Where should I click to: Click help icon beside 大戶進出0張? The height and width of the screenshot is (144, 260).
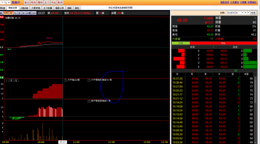(65, 80)
